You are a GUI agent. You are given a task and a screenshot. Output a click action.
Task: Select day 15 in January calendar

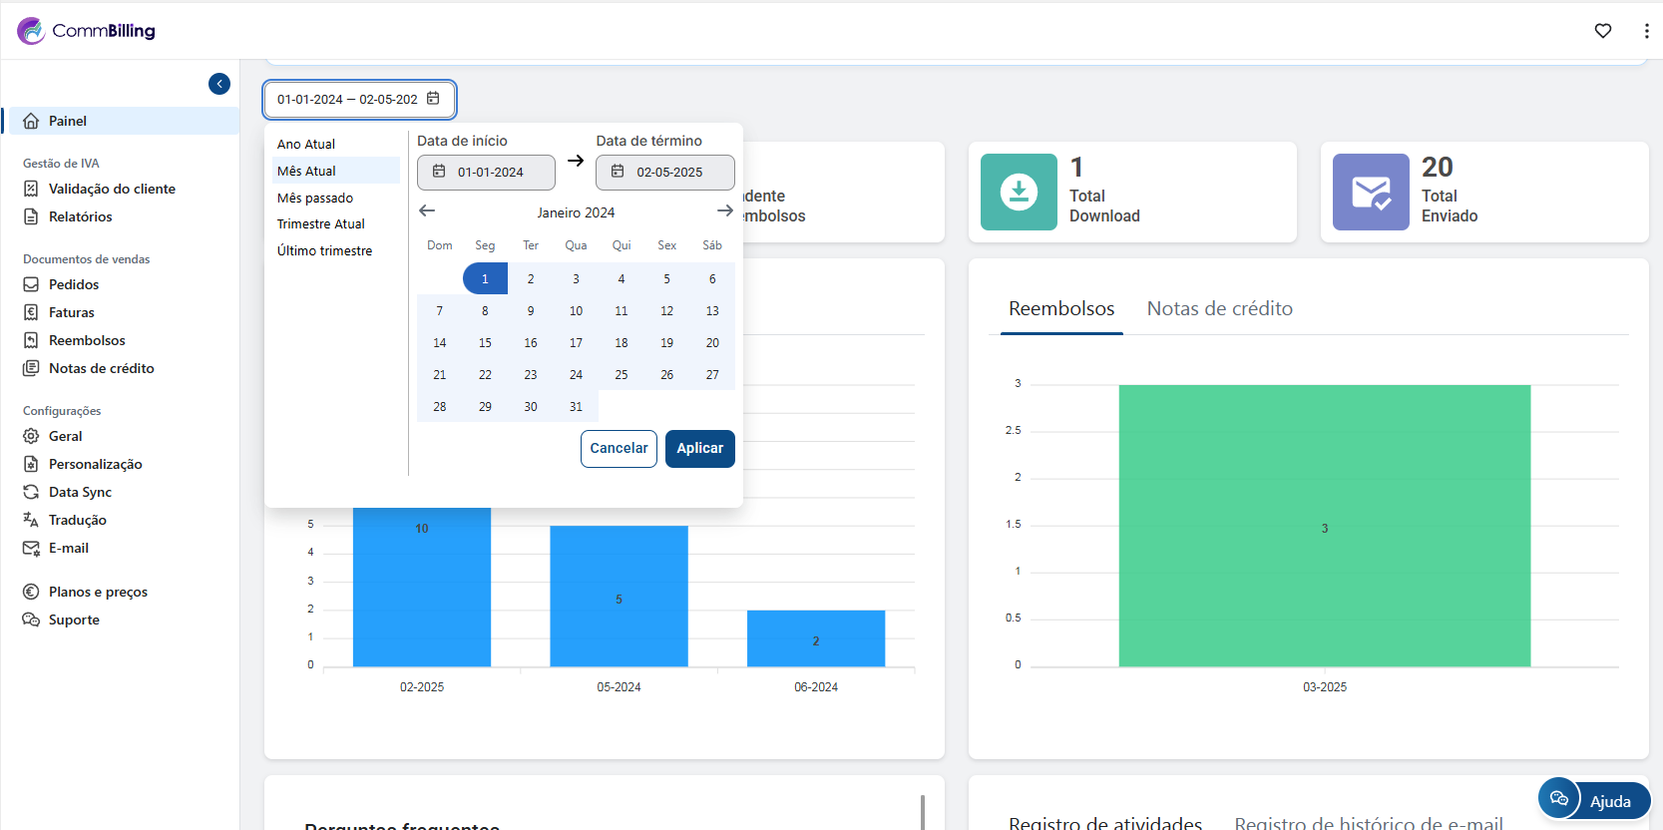[485, 343]
